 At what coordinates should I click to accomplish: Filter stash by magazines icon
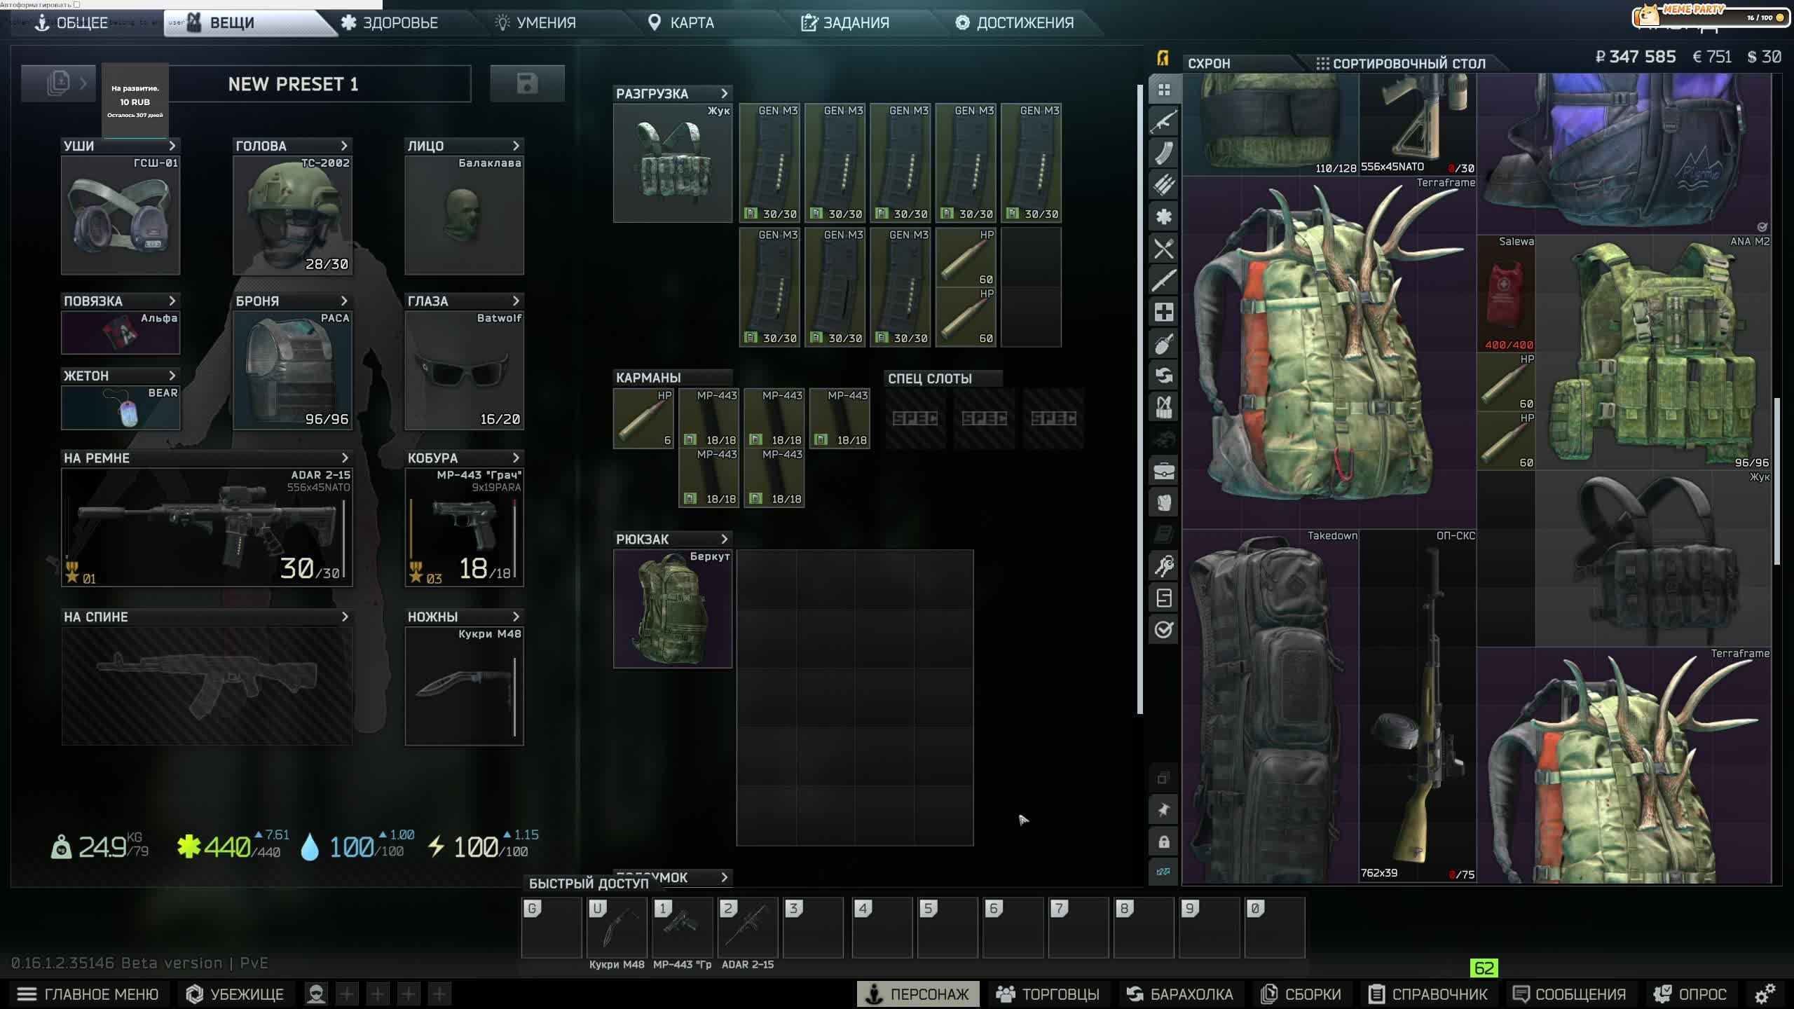(1163, 153)
